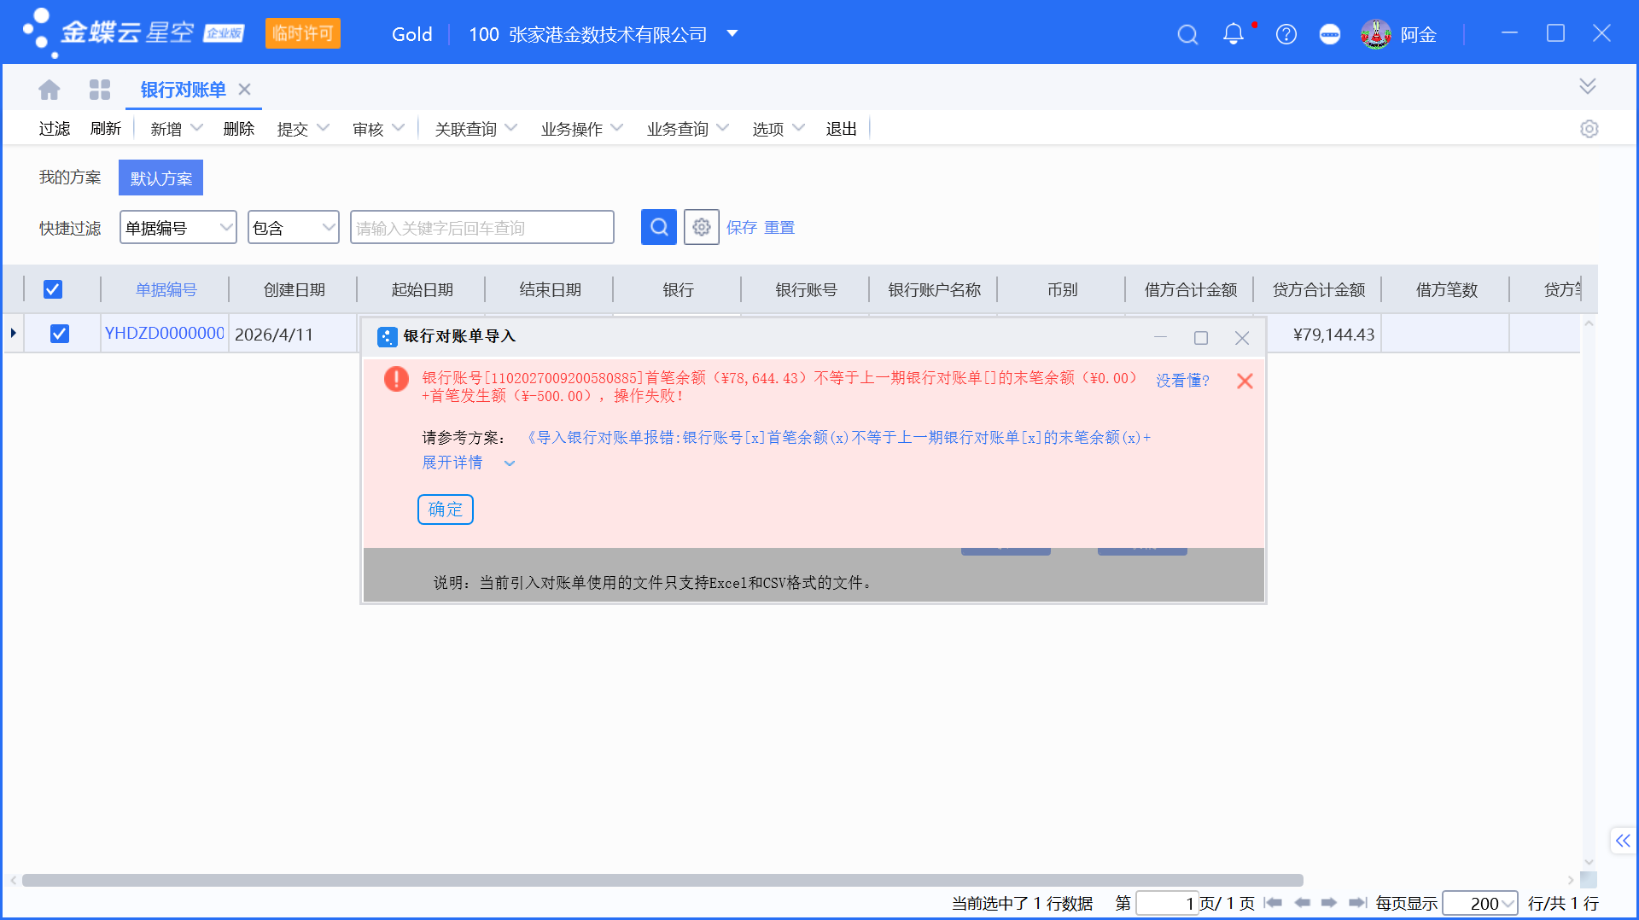Open the company switcher dropdown arrow
The height and width of the screenshot is (920, 1639).
732,34
